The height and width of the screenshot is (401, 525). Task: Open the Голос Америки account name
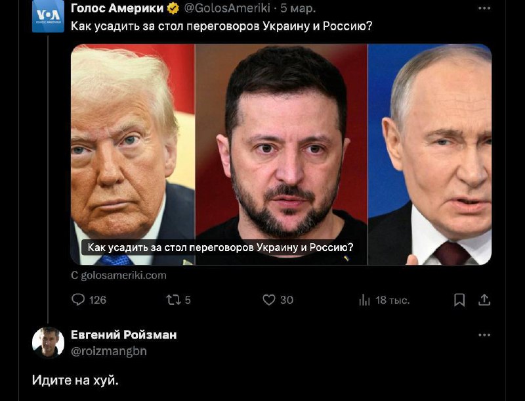(117, 8)
